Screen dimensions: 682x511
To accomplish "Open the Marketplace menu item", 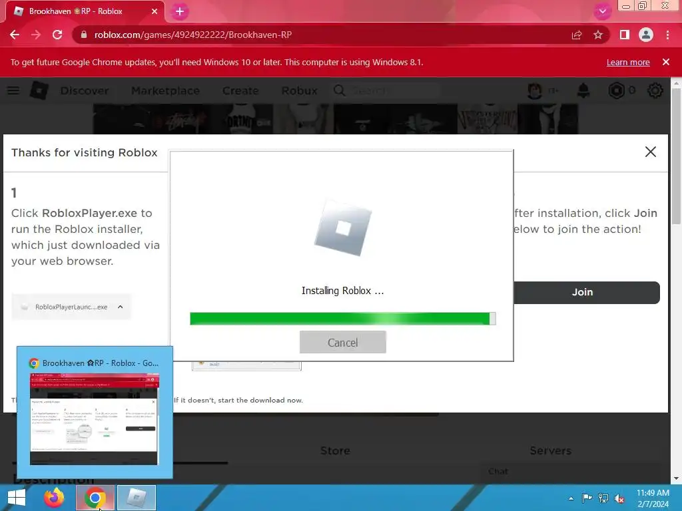I will tap(165, 90).
